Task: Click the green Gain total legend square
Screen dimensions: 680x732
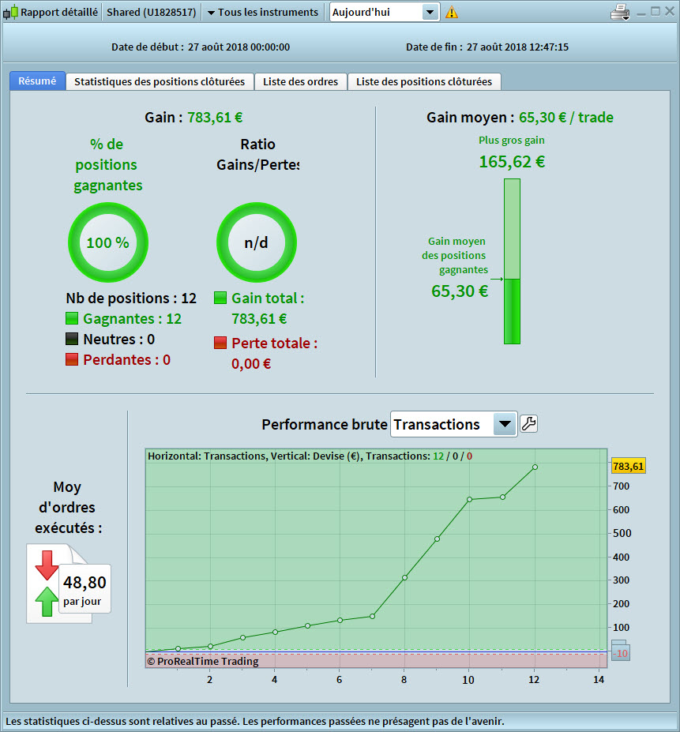Action: (x=220, y=298)
